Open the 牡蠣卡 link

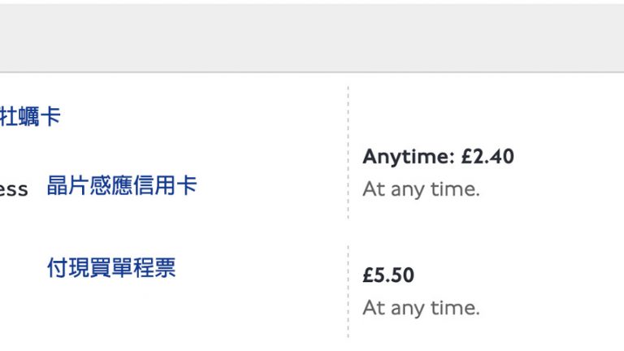(x=31, y=117)
